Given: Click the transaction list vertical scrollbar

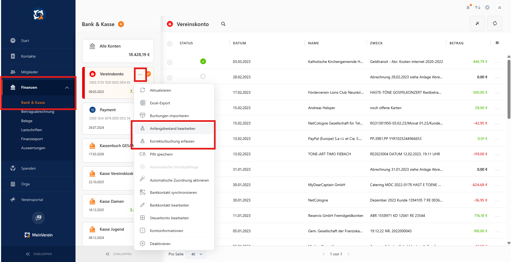Looking at the screenshot, I should (x=509, y=89).
